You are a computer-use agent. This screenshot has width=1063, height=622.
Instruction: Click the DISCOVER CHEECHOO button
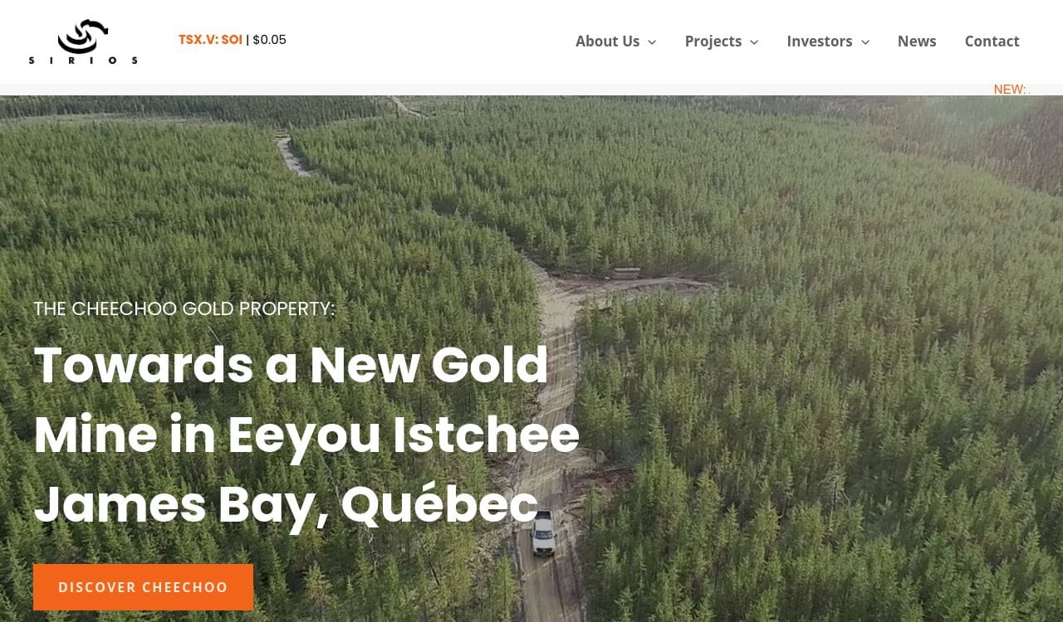coord(143,587)
